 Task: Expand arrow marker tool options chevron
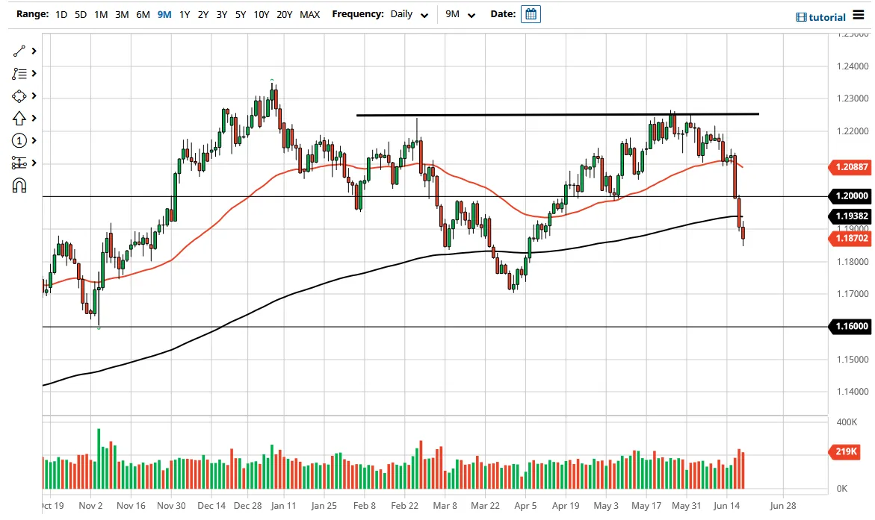(34, 118)
